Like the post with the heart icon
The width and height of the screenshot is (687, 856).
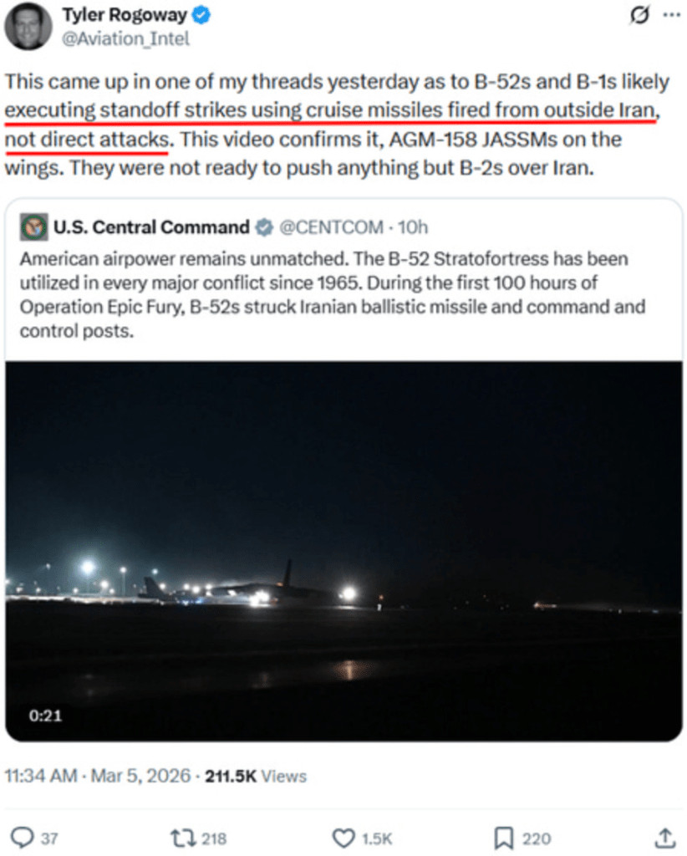[x=343, y=837]
